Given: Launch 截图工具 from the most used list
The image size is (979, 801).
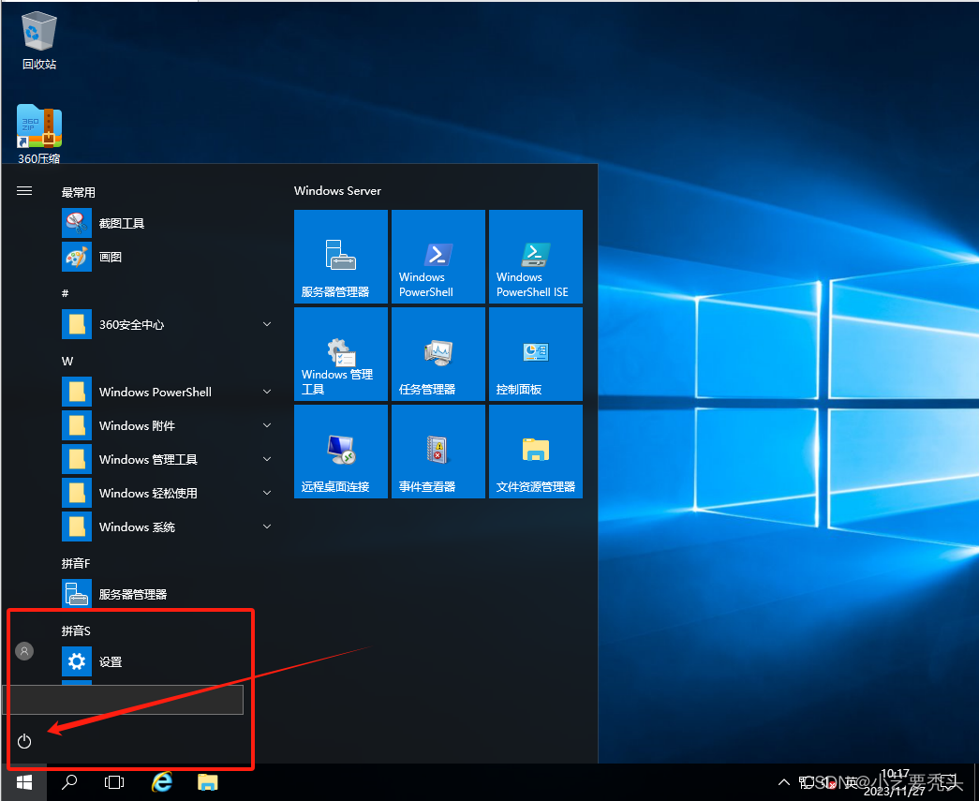Looking at the screenshot, I should 169,223.
